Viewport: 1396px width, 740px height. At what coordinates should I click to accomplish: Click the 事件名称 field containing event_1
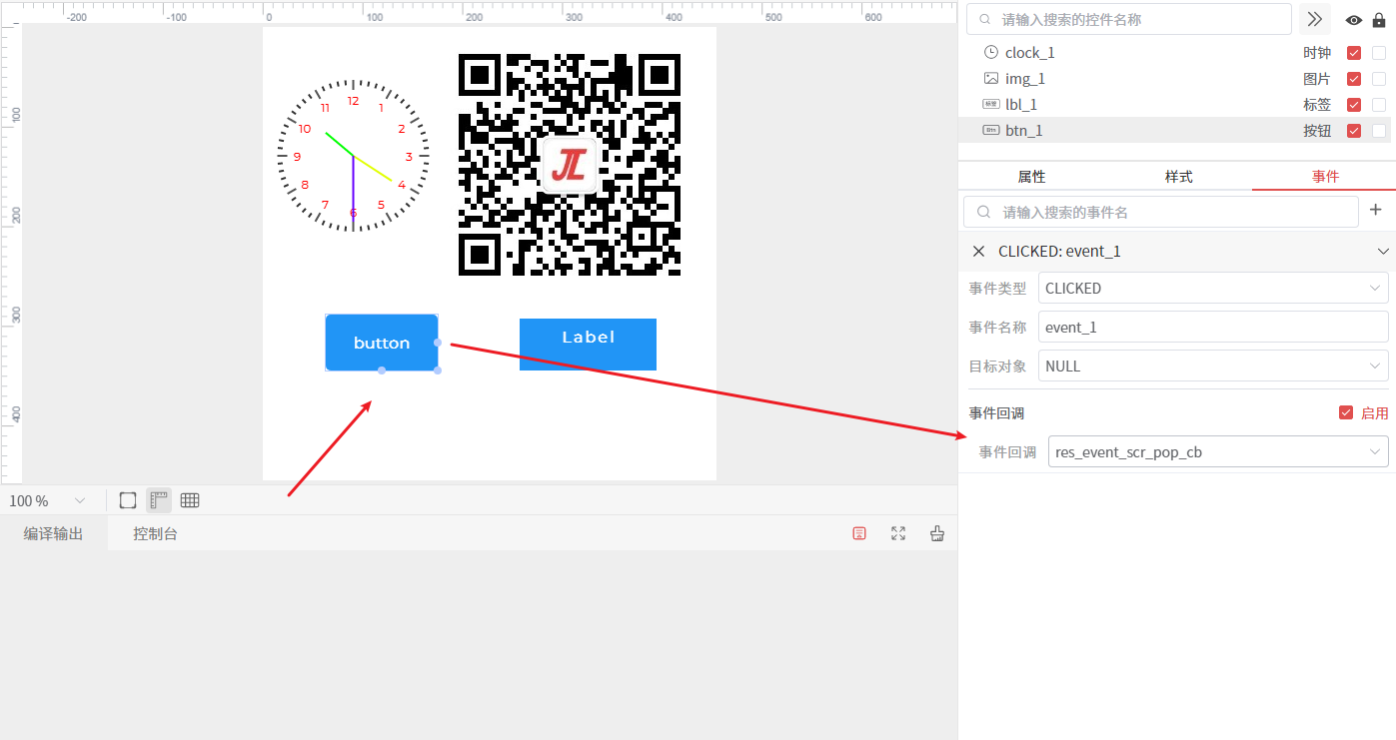pos(1213,327)
